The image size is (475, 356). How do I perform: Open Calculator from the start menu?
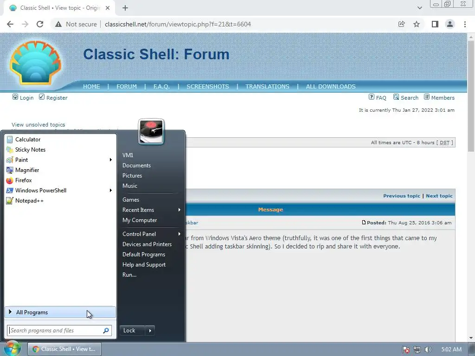click(60, 139)
